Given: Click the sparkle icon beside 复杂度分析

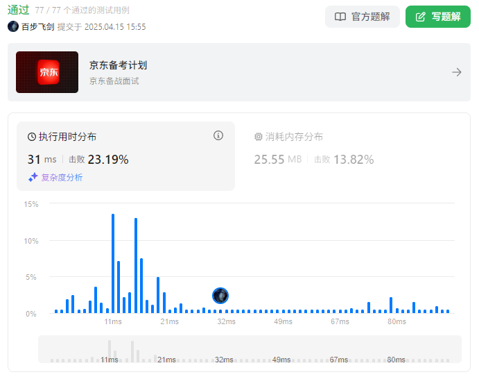Looking at the screenshot, I should [x=33, y=177].
